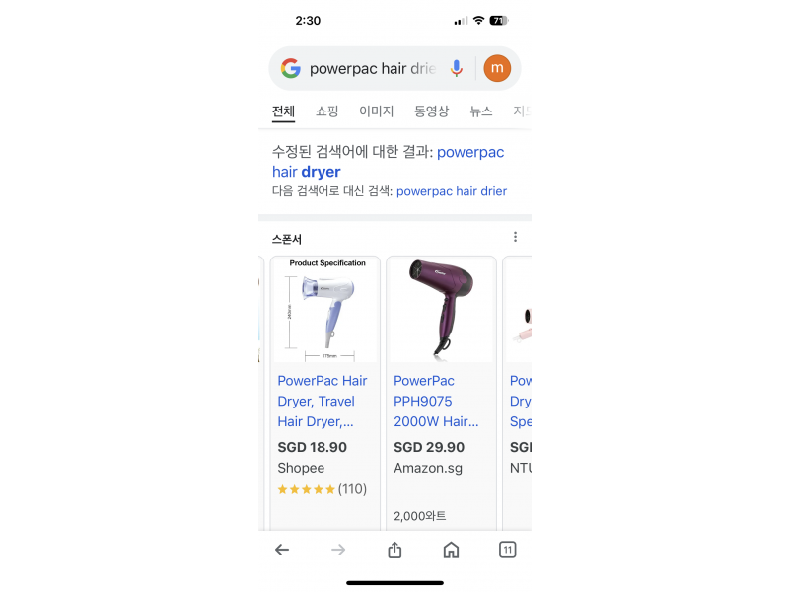789x592 pixels.
Task: Select the 전체 tab
Action: [x=283, y=111]
